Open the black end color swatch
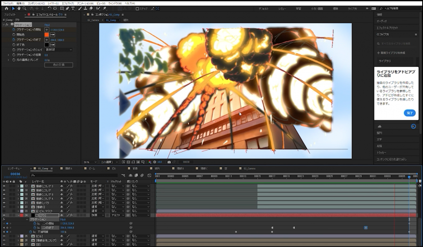The width and height of the screenshot is (423, 247). [47, 45]
